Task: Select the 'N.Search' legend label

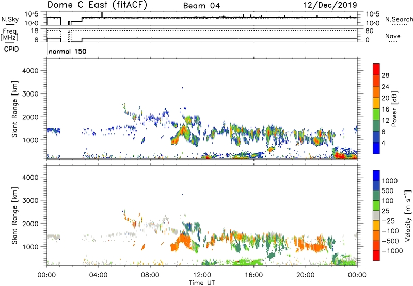Action: point(399,19)
